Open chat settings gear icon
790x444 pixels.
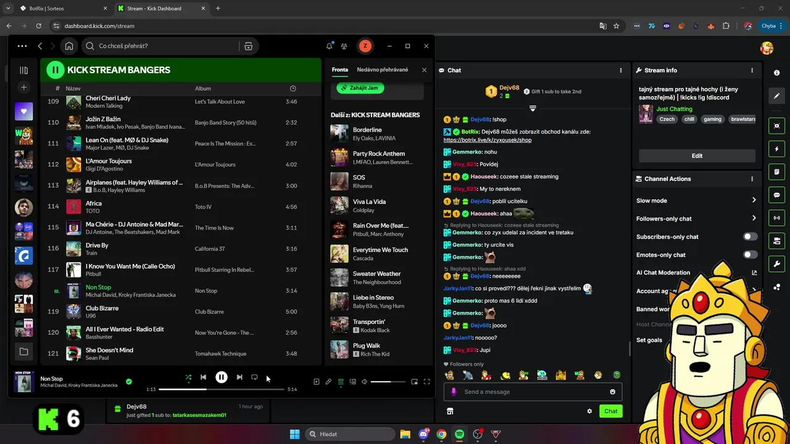tap(589, 411)
